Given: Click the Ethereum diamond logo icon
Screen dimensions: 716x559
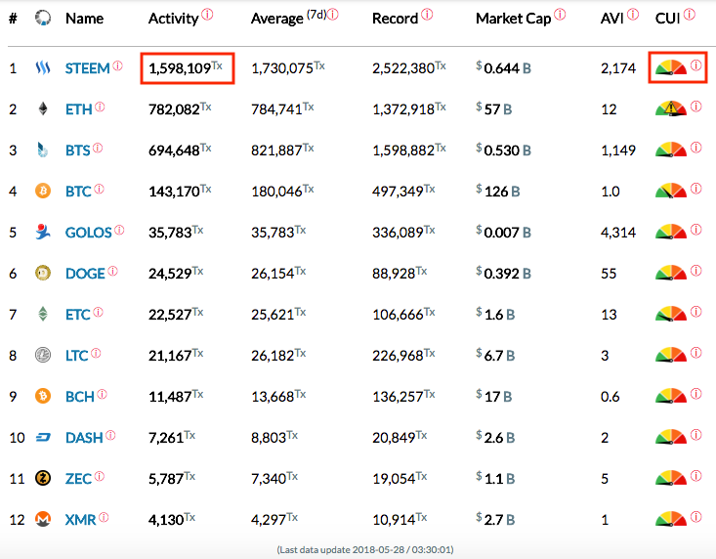Looking at the screenshot, I should coord(43,109).
